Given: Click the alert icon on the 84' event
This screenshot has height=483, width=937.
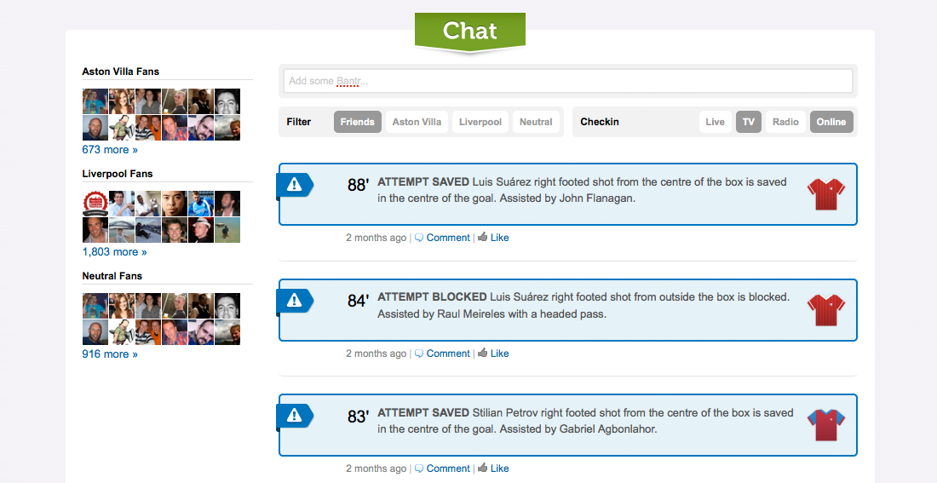Looking at the screenshot, I should (x=294, y=301).
